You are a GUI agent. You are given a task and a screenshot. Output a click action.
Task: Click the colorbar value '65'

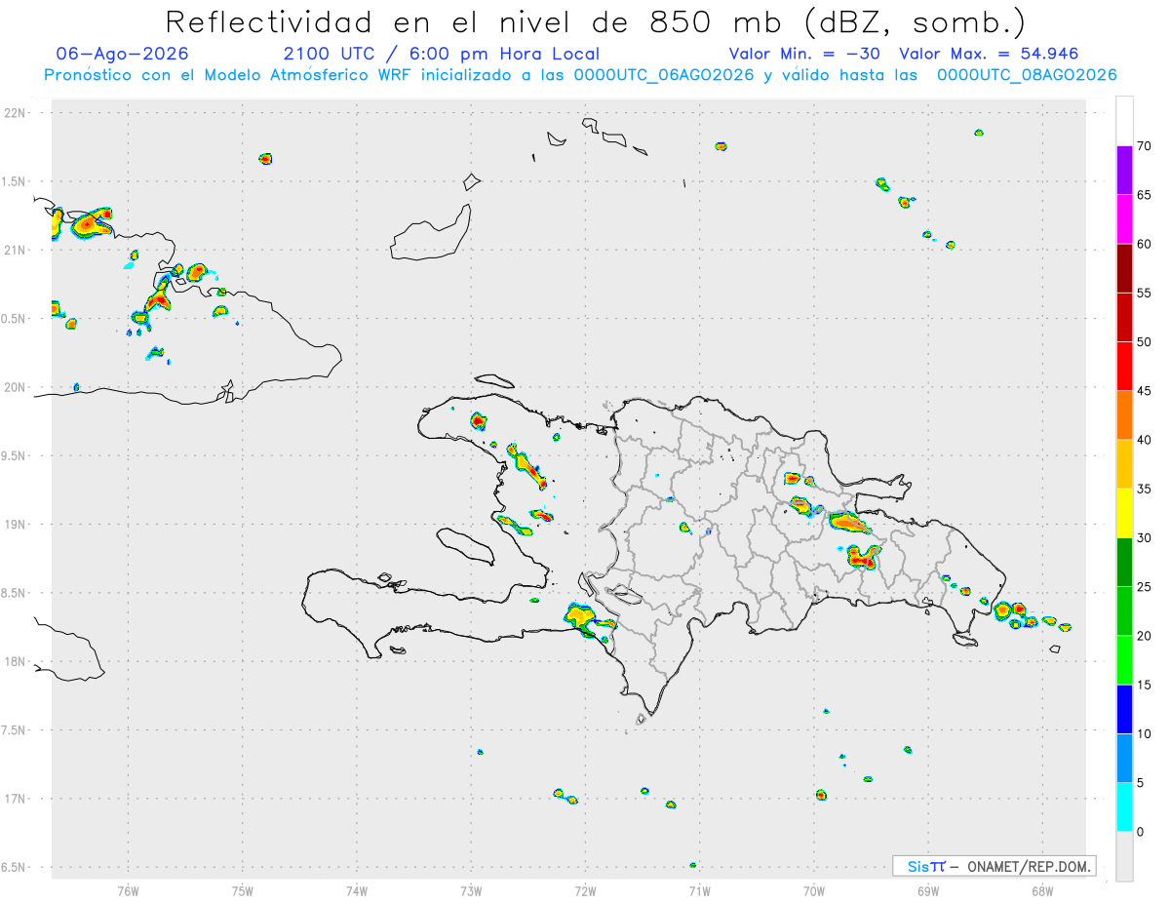coord(1145,195)
